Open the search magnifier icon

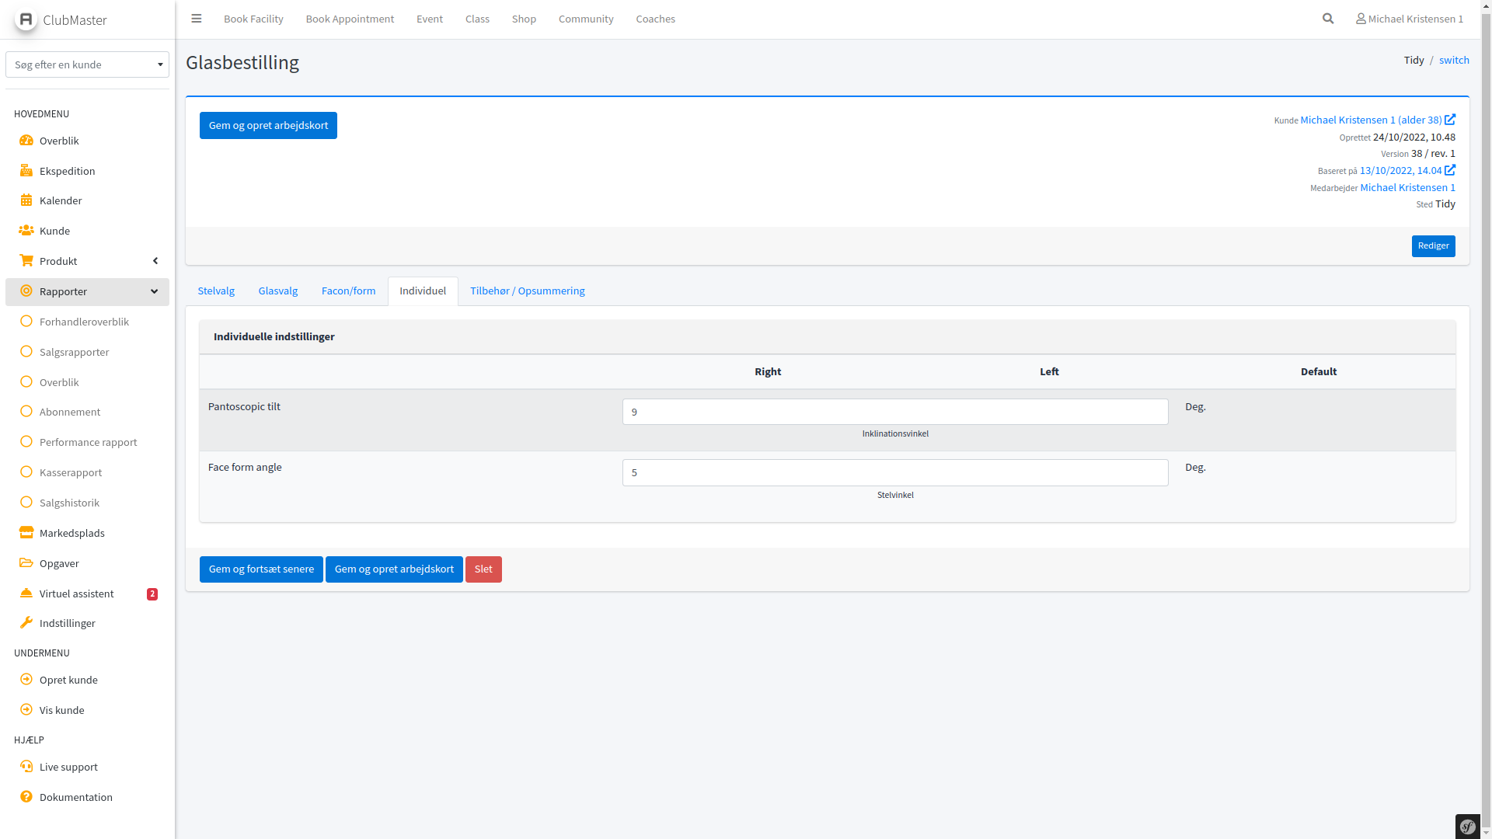coord(1328,19)
